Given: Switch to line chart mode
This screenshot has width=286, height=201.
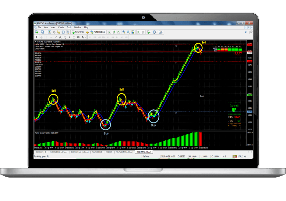Looking at the screenshot, I should pos(118,32).
